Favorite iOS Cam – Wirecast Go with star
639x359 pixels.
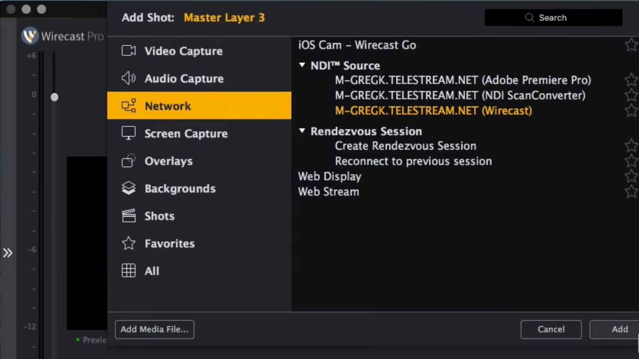(x=631, y=44)
